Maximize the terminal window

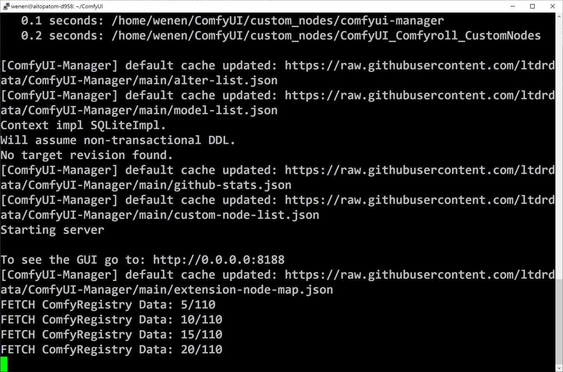pyautogui.click(x=533, y=6)
